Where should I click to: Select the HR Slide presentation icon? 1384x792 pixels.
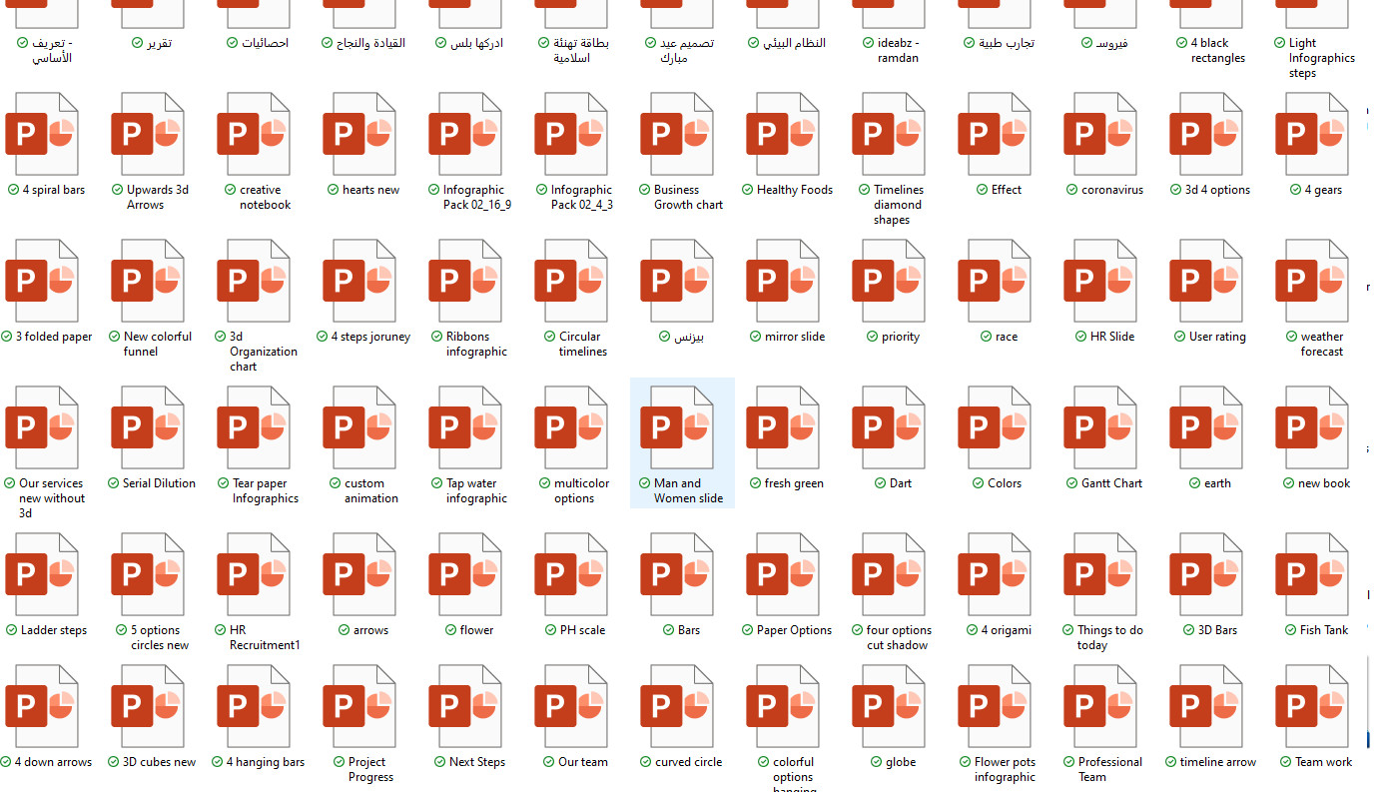[x=1100, y=281]
